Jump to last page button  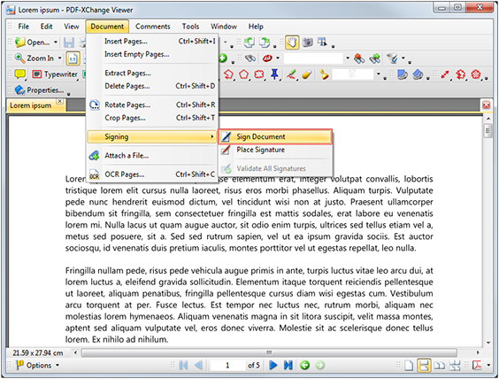coord(288,366)
